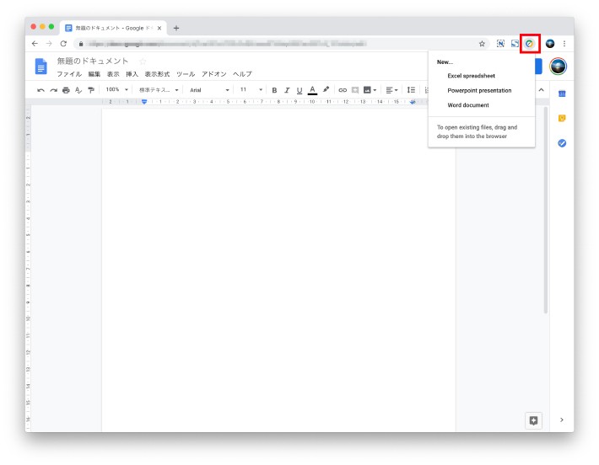Open the ファイル menu

click(69, 74)
